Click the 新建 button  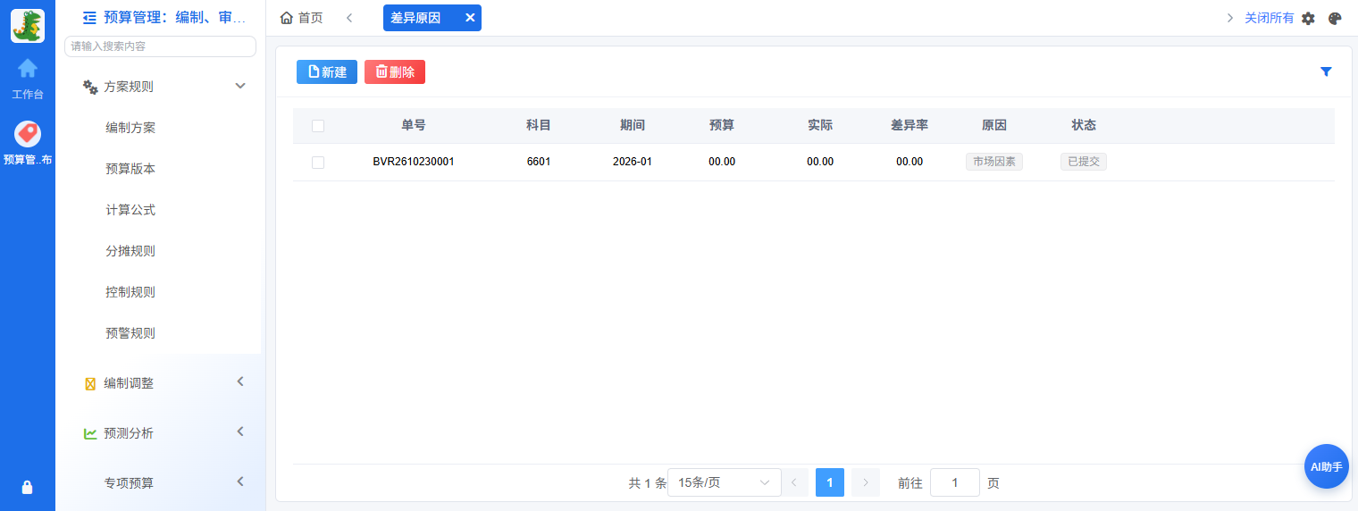pos(327,71)
